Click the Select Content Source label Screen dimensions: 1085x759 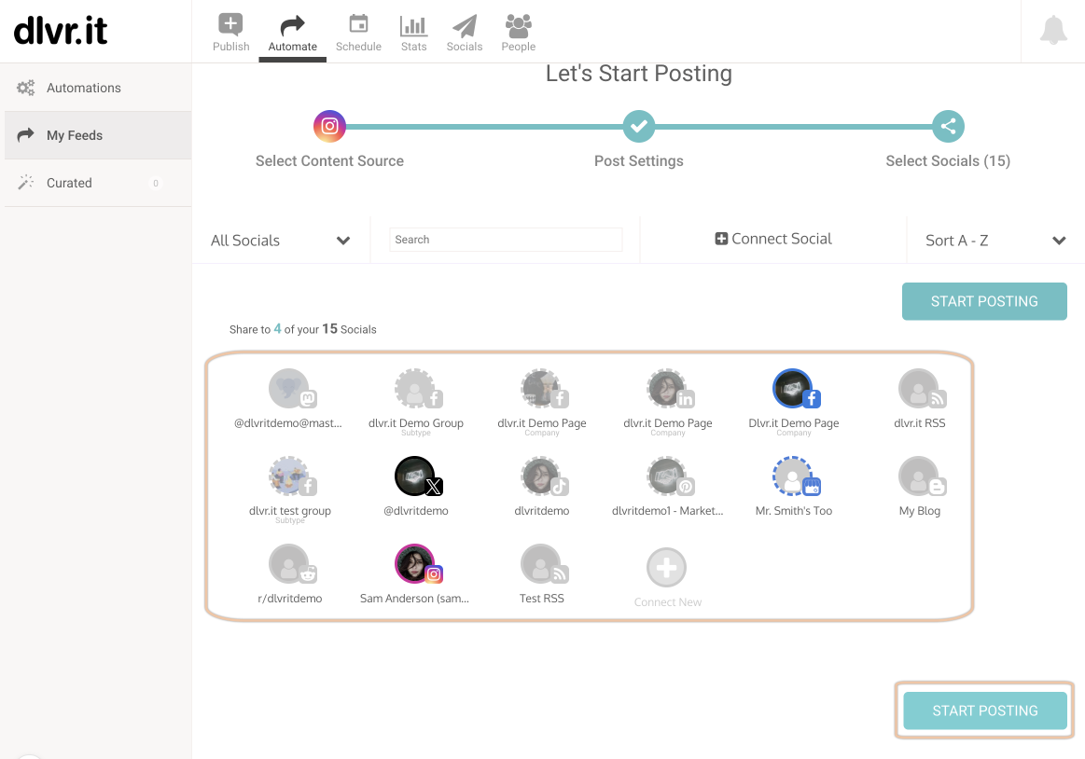[x=329, y=160]
